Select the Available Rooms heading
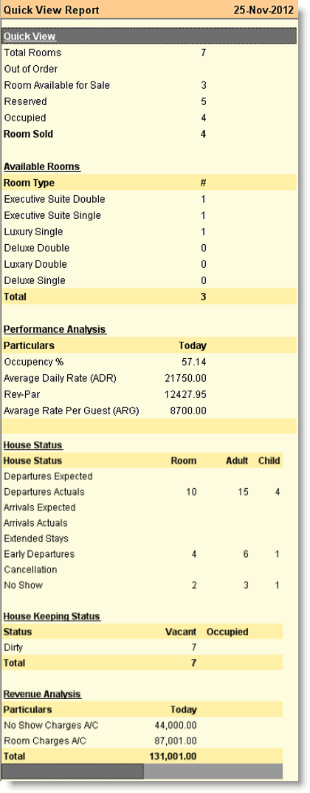 (42, 167)
